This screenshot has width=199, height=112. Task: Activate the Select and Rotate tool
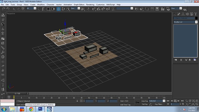63,9
